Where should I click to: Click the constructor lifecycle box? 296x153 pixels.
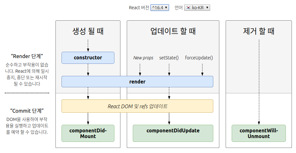pos(88,58)
